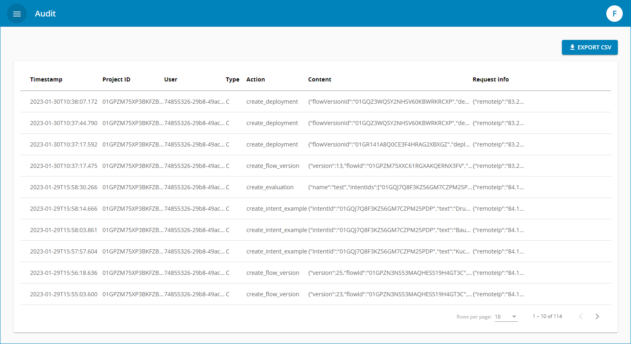The width and height of the screenshot is (631, 344).
Task: Select timestamp 2023-01-29T15:58:03.861
Action: (x=64, y=230)
